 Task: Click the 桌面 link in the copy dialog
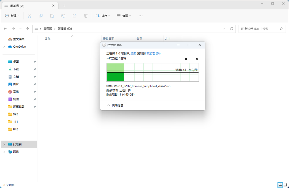click(x=133, y=53)
